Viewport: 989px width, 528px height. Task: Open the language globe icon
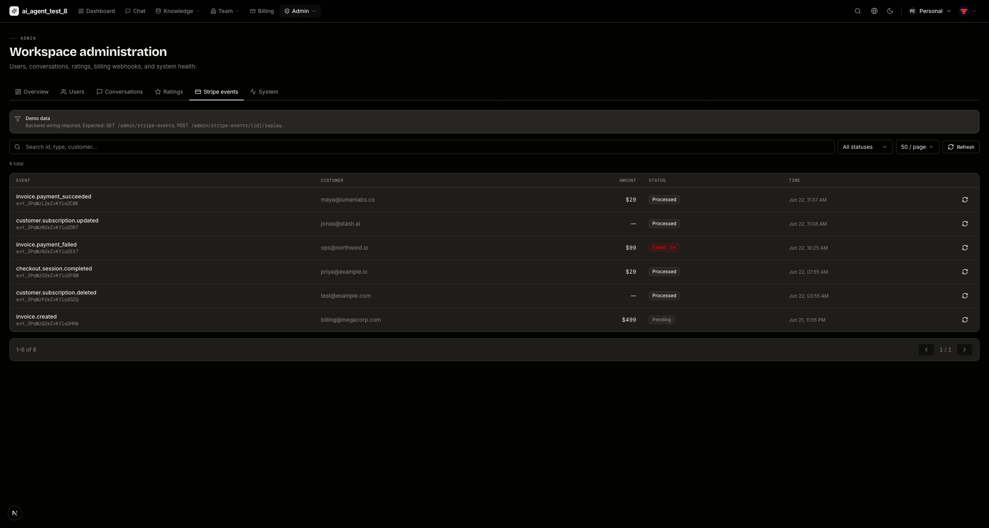tap(874, 11)
